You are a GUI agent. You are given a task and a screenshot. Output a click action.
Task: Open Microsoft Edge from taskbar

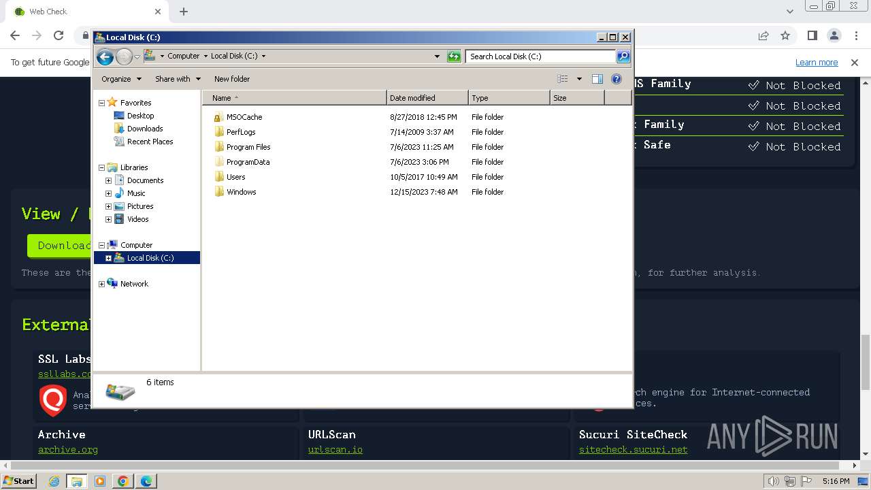point(146,481)
